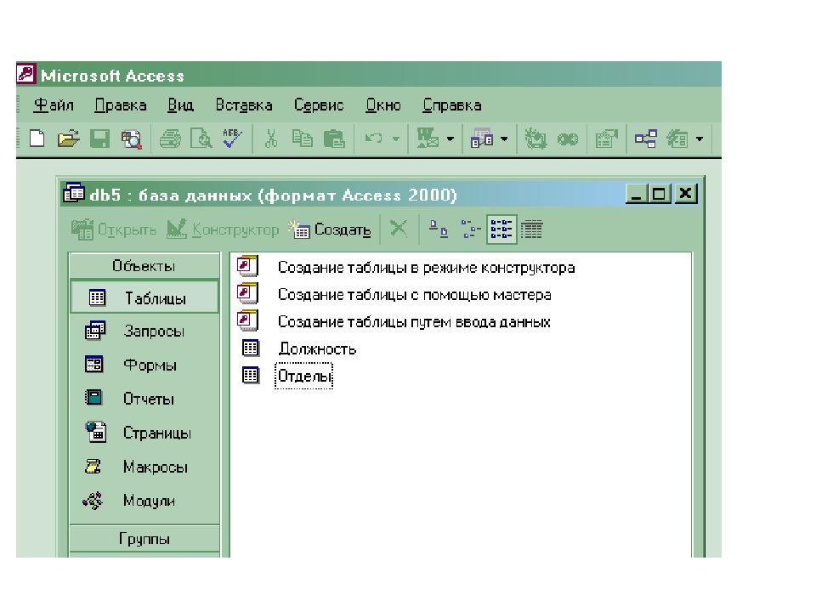This screenshot has height=612, width=816.
Task: Click the Должность table icon
Action: tap(250, 348)
